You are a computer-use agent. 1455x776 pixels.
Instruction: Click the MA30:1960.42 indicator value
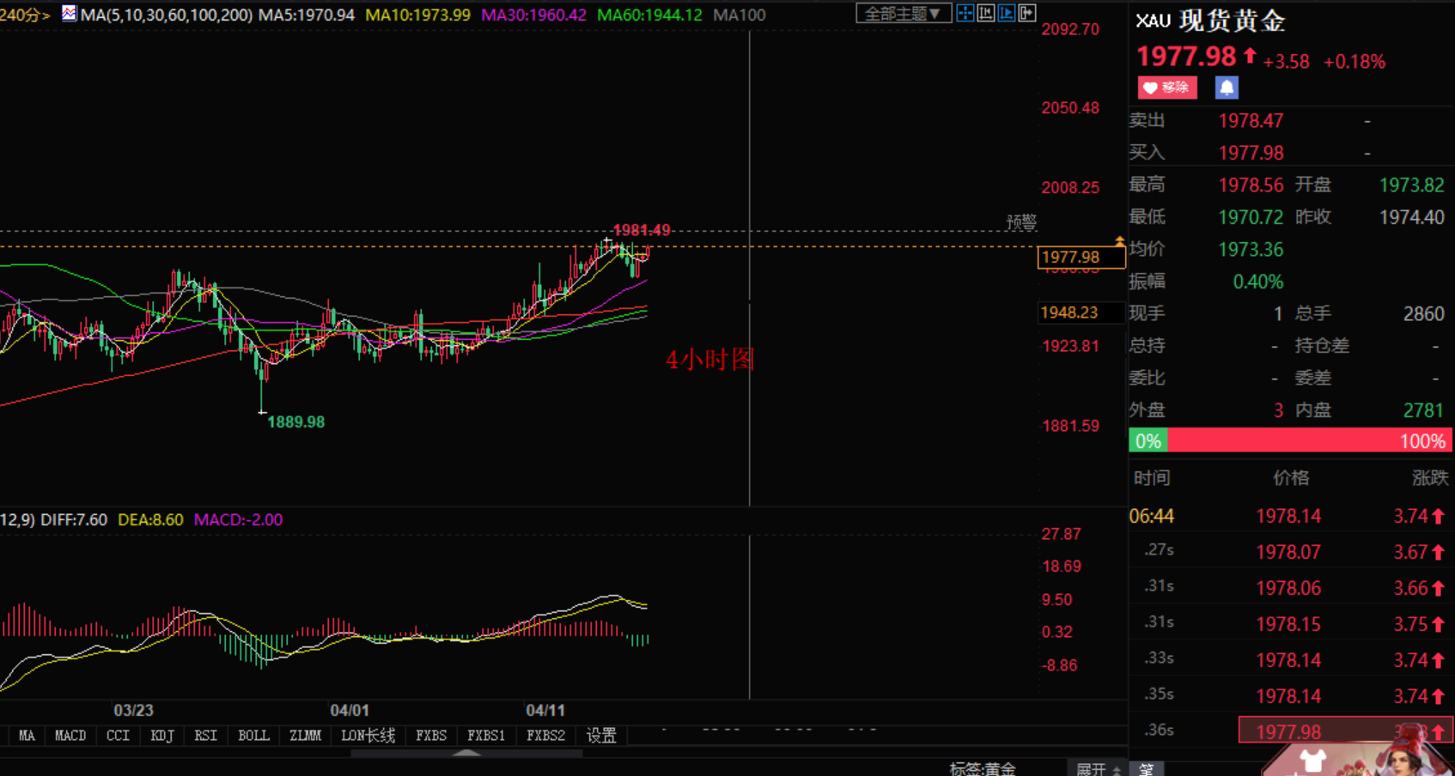[x=534, y=15]
